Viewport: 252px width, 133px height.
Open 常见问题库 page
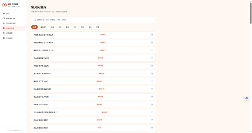click(13, 28)
